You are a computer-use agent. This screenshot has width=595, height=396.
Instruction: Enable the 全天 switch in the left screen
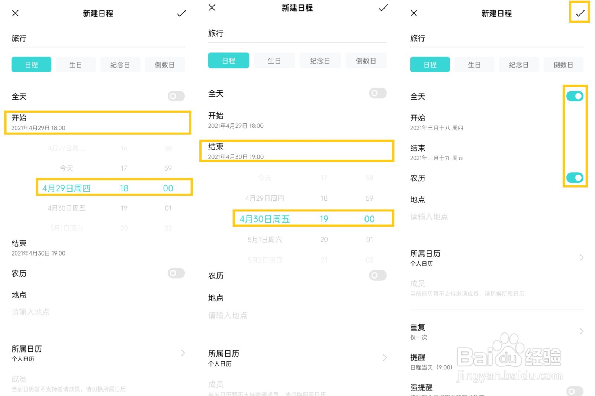176,97
